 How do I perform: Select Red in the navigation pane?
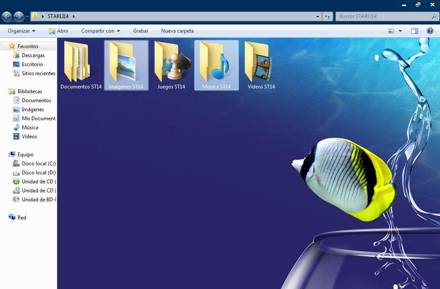(x=21, y=218)
